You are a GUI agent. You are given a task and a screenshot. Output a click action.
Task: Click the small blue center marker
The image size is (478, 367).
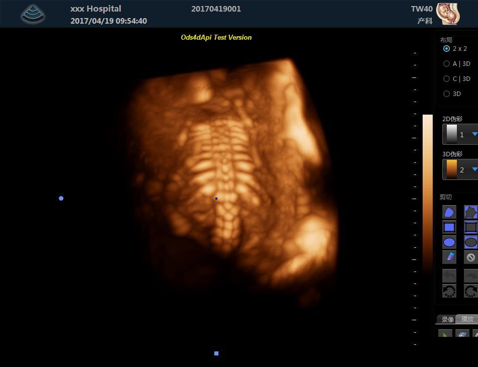[216, 199]
